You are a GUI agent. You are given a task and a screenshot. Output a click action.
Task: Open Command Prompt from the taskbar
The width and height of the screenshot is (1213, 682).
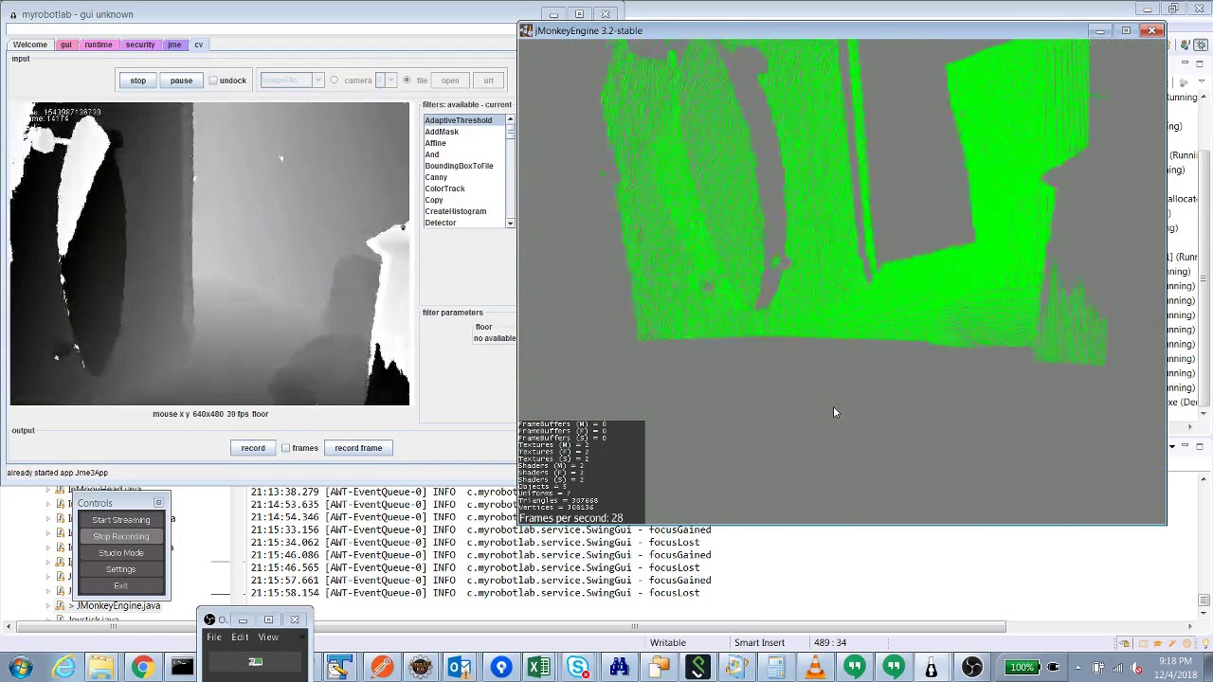[182, 668]
